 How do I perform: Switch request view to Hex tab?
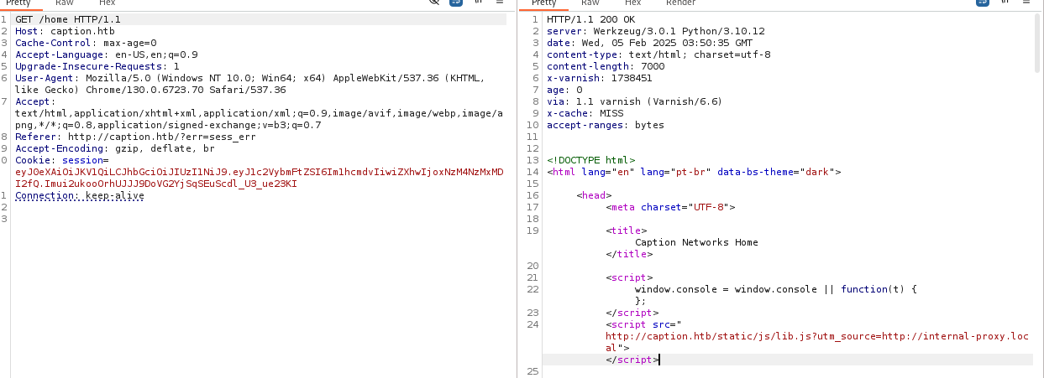[x=107, y=3]
